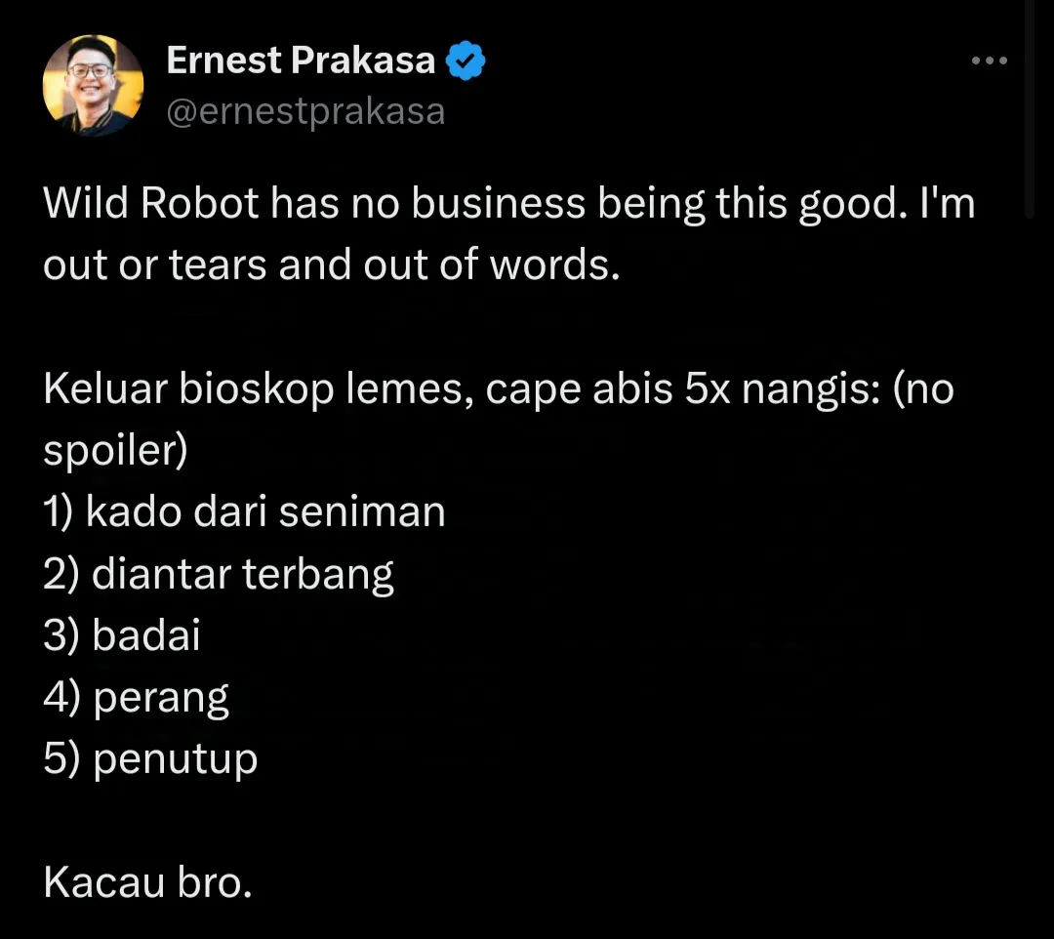Click Ernest Prakasa's profile picture
Screen dimensions: 1054x939
click(93, 85)
